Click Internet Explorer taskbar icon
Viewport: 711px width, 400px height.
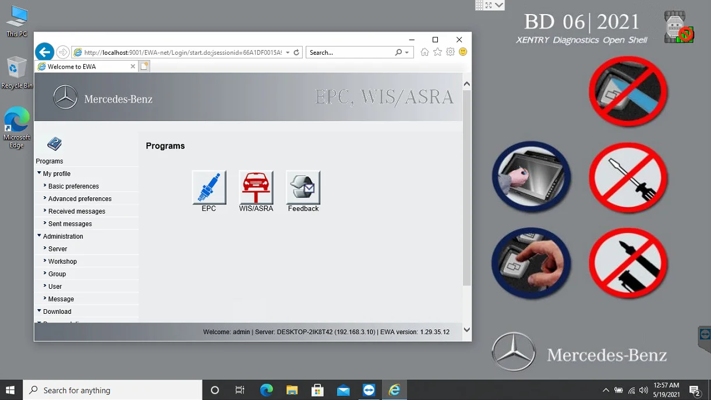click(394, 390)
